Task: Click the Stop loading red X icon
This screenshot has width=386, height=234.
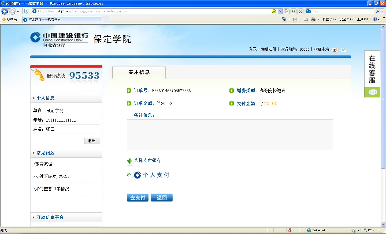Action: [300, 11]
